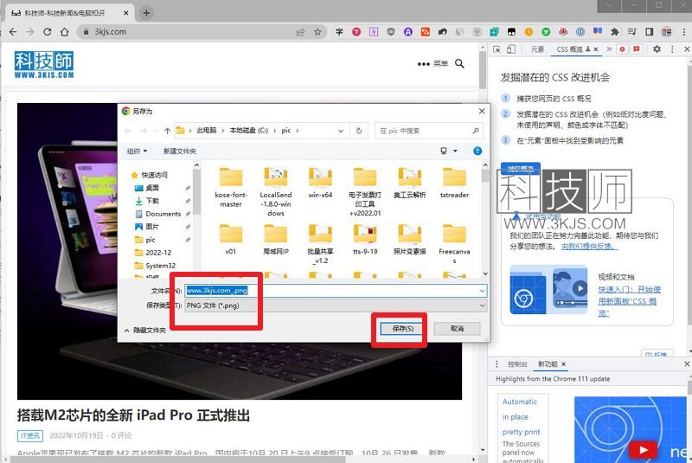Screen dimensions: 692x463
Task: Click the browser back arrow
Action: coord(13,32)
